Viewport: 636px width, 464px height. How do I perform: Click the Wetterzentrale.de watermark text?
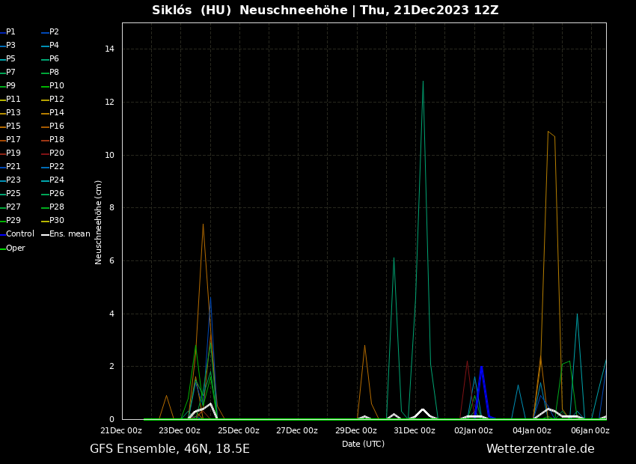pos(540,449)
